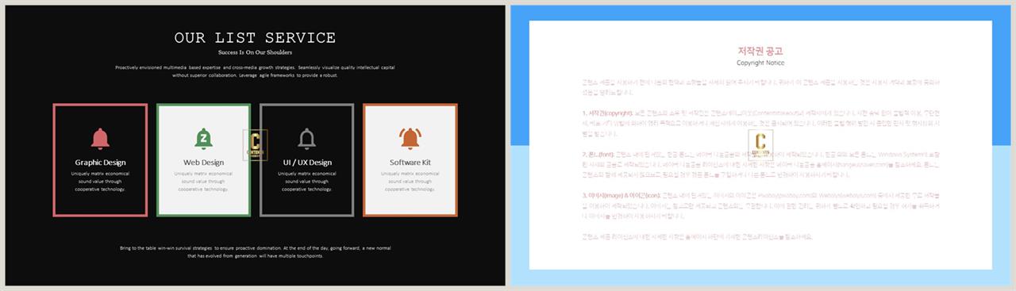Click the orange ringing bell icon above Software Kit

[x=410, y=139]
